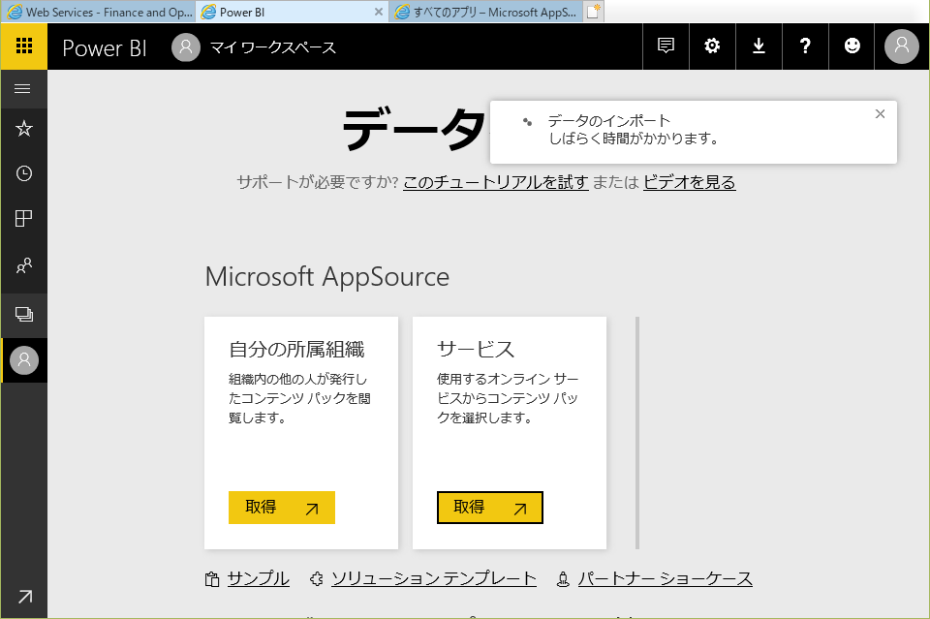
Task: Open download menu arrow icon
Action: click(759, 46)
